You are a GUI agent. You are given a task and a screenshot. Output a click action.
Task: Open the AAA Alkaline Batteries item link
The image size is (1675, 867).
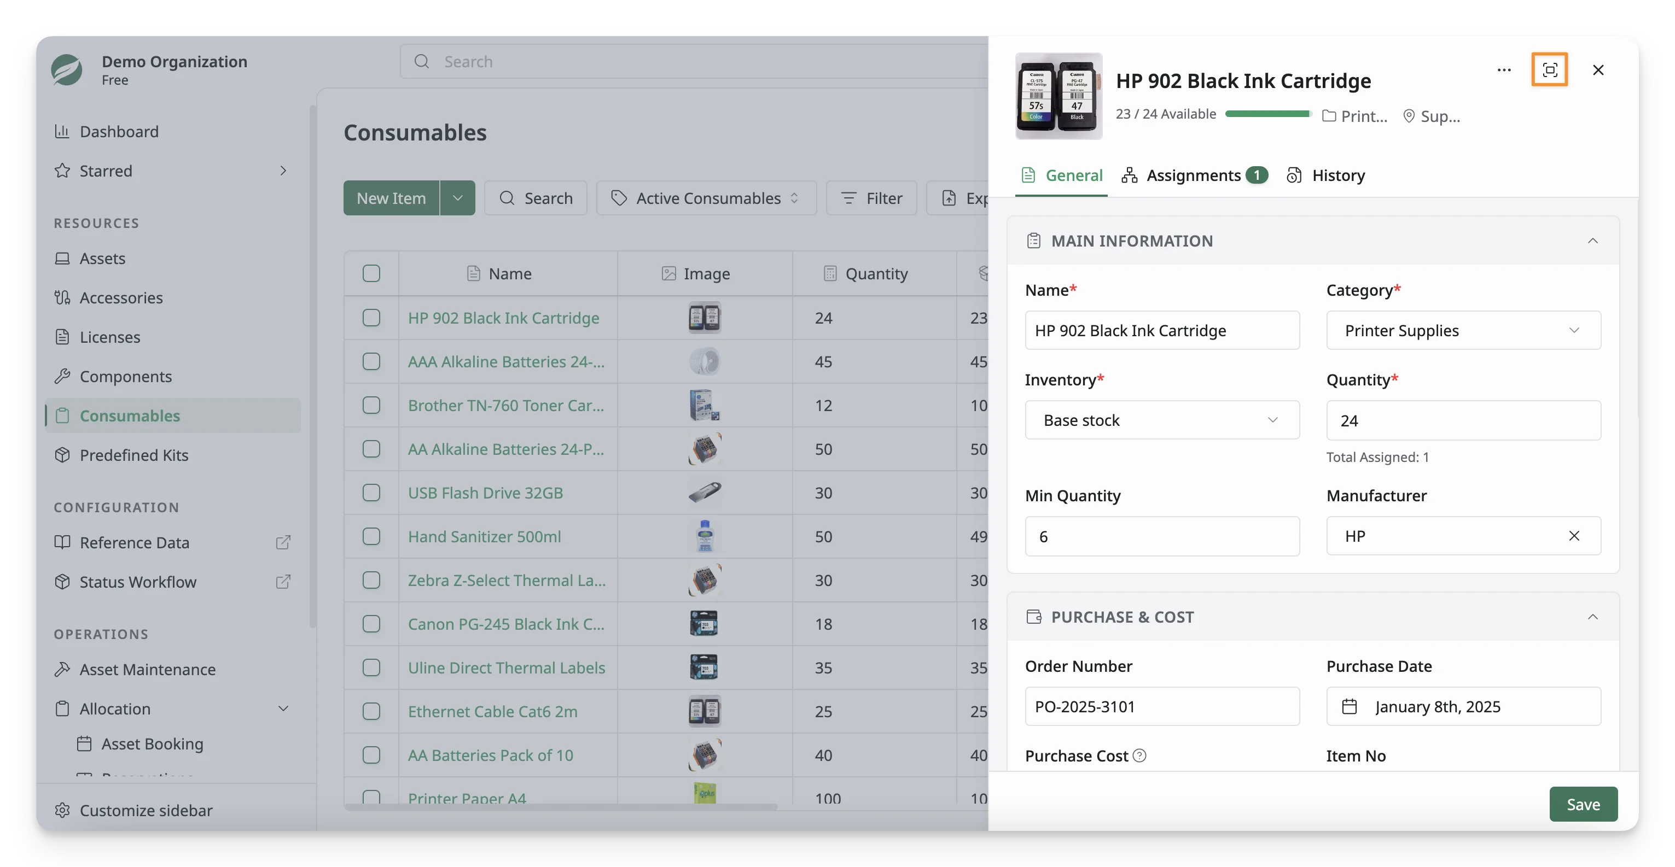507,361
